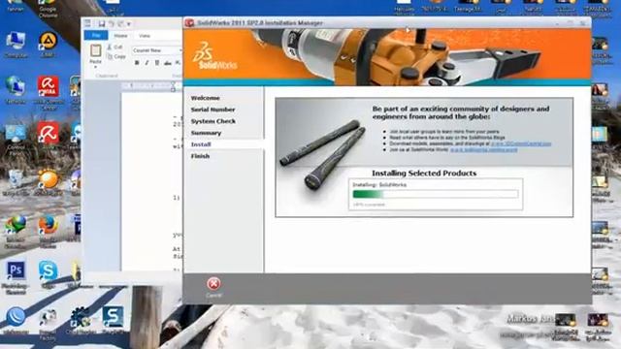Select the Welcome step in installer sidebar

tap(205, 98)
